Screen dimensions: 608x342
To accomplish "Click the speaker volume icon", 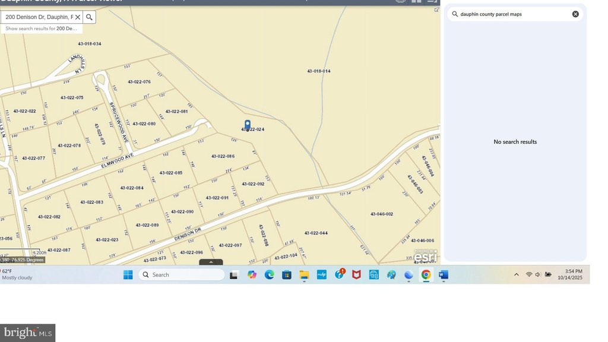I will (538, 274).
